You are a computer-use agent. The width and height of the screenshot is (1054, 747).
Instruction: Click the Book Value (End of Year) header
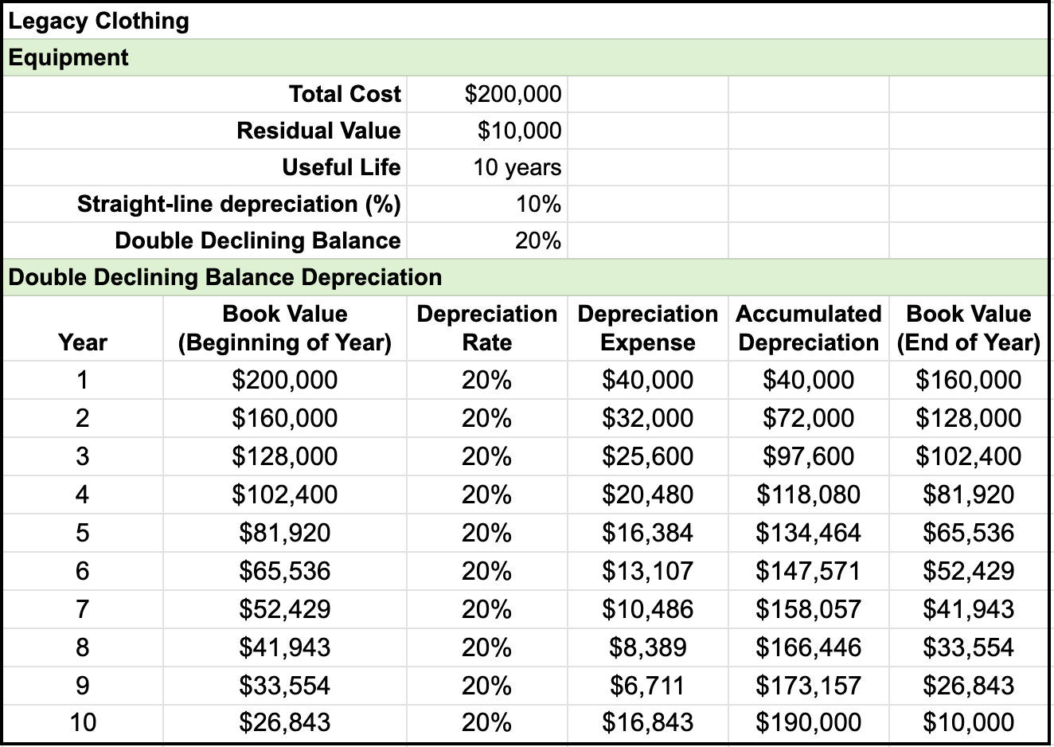pyautogui.click(x=970, y=328)
